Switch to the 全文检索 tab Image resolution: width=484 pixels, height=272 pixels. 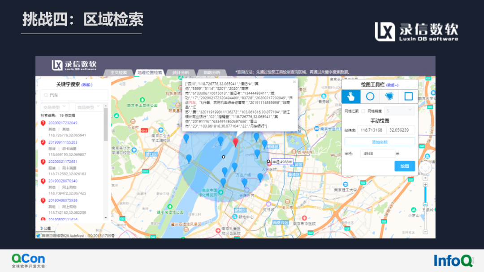[118, 73]
